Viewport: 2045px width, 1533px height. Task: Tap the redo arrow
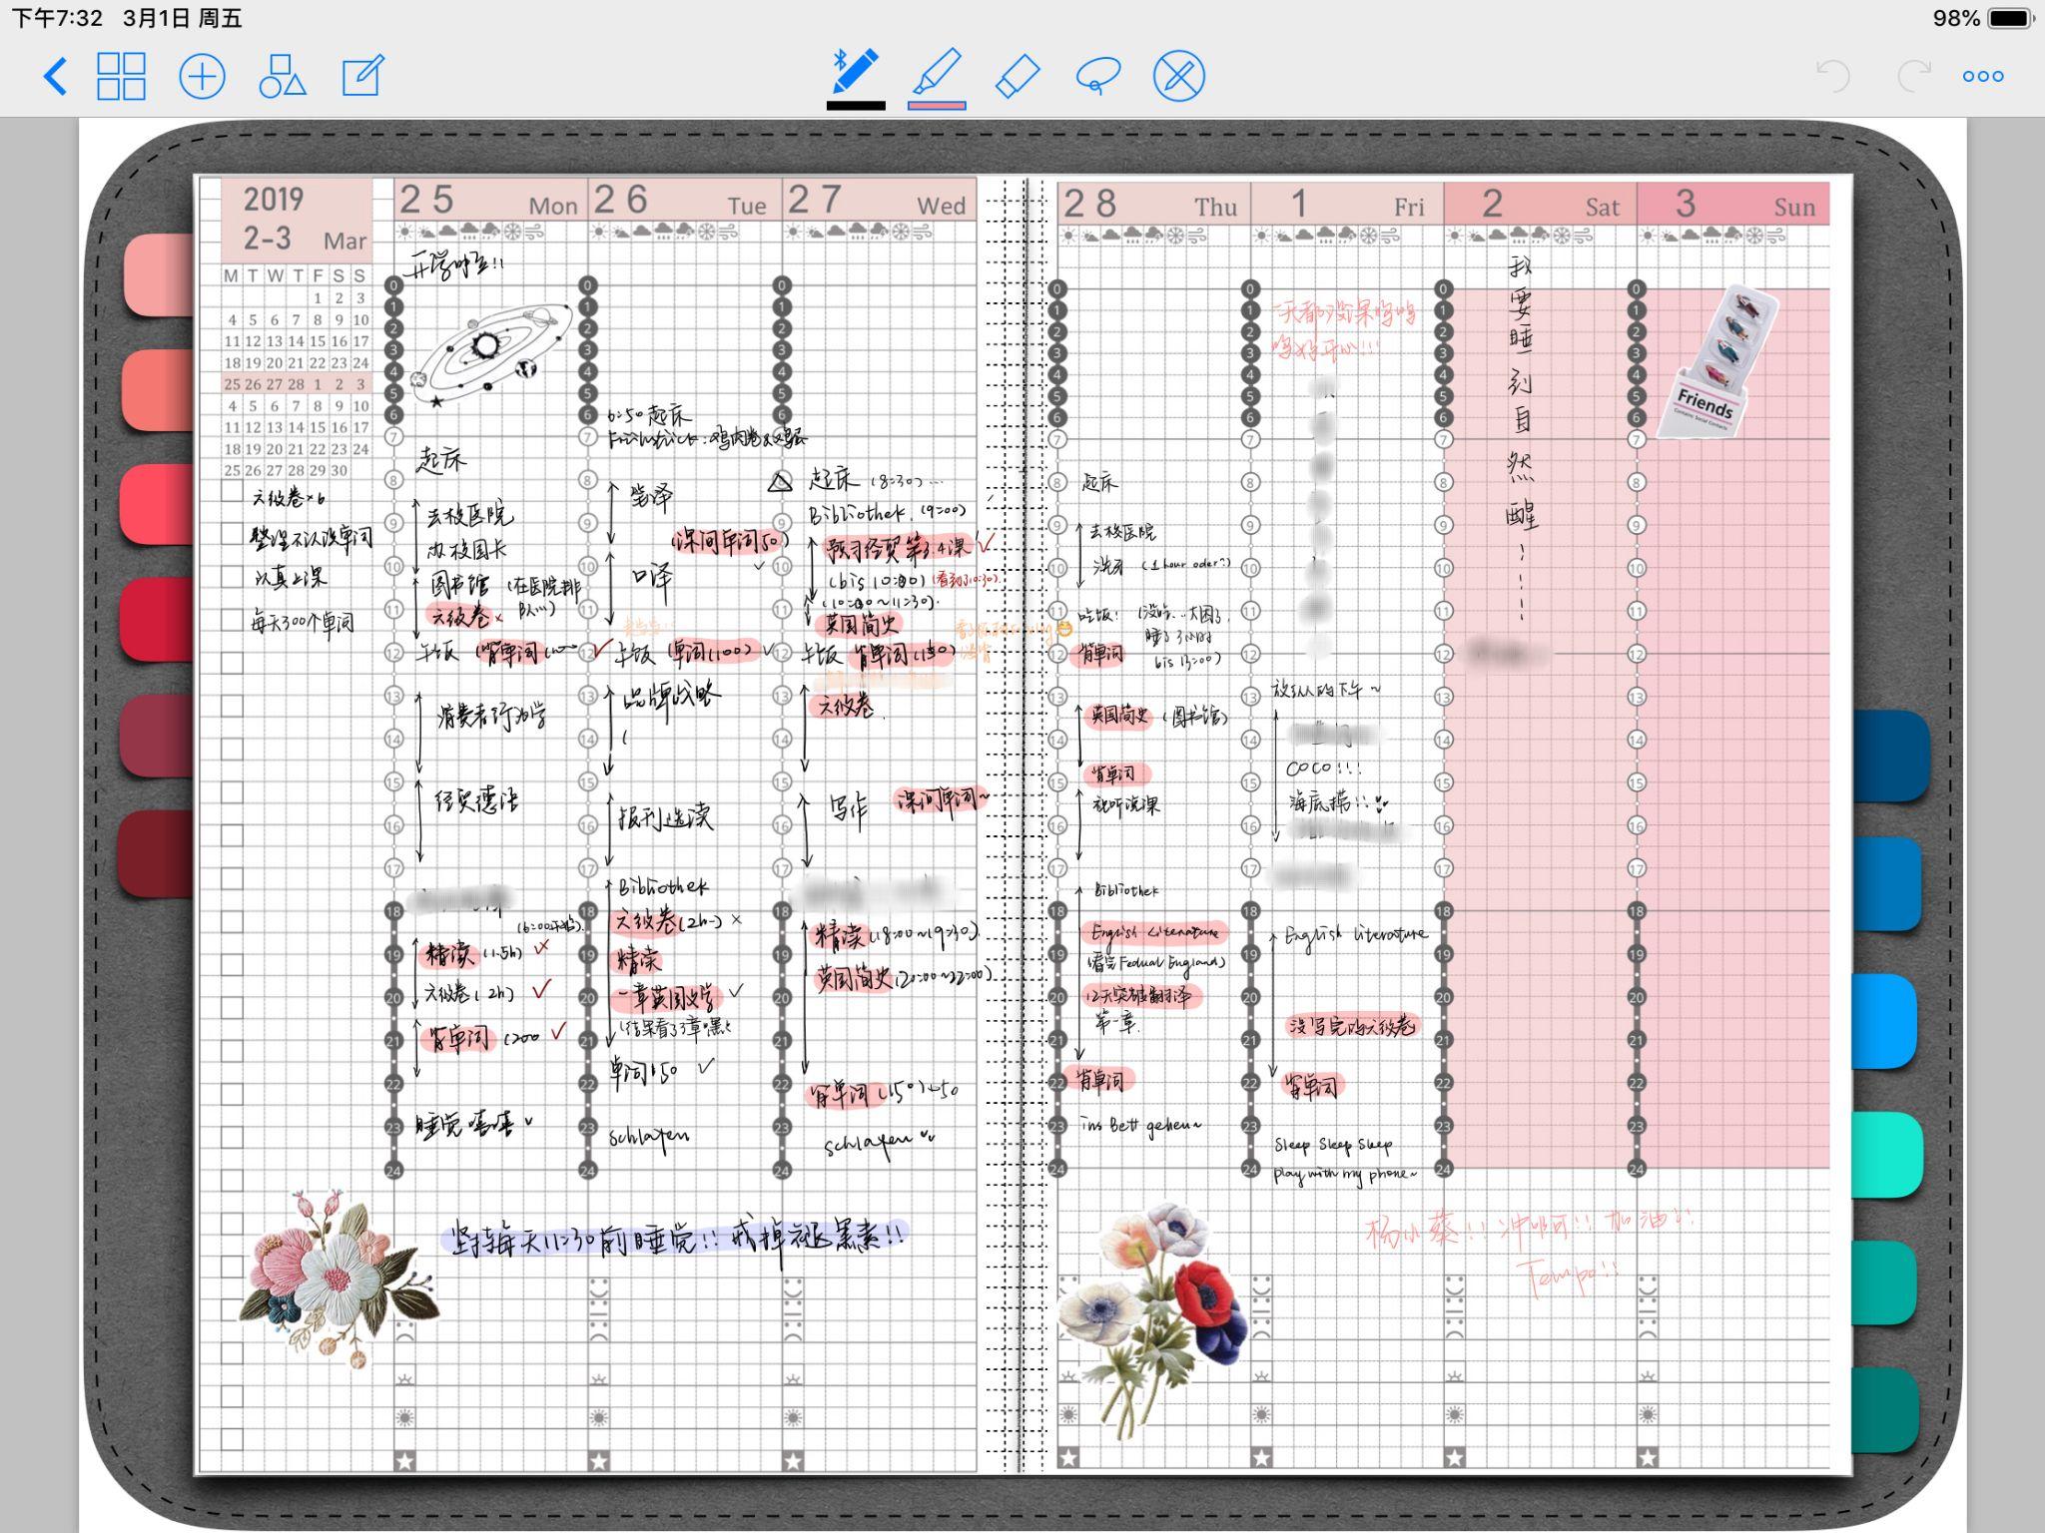1913,77
